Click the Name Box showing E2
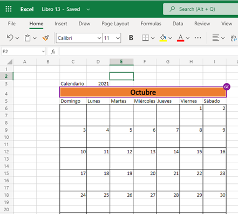This screenshot has width=238, height=214. click(21, 52)
